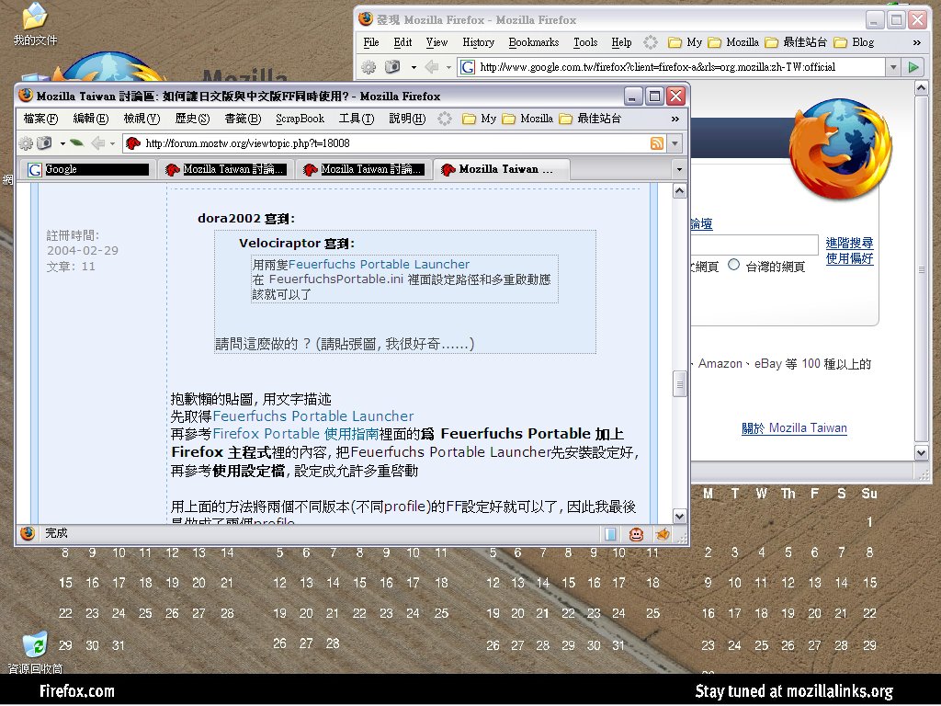Open the 說明(H) menu
Screen dimensions: 941x706
coord(407,119)
